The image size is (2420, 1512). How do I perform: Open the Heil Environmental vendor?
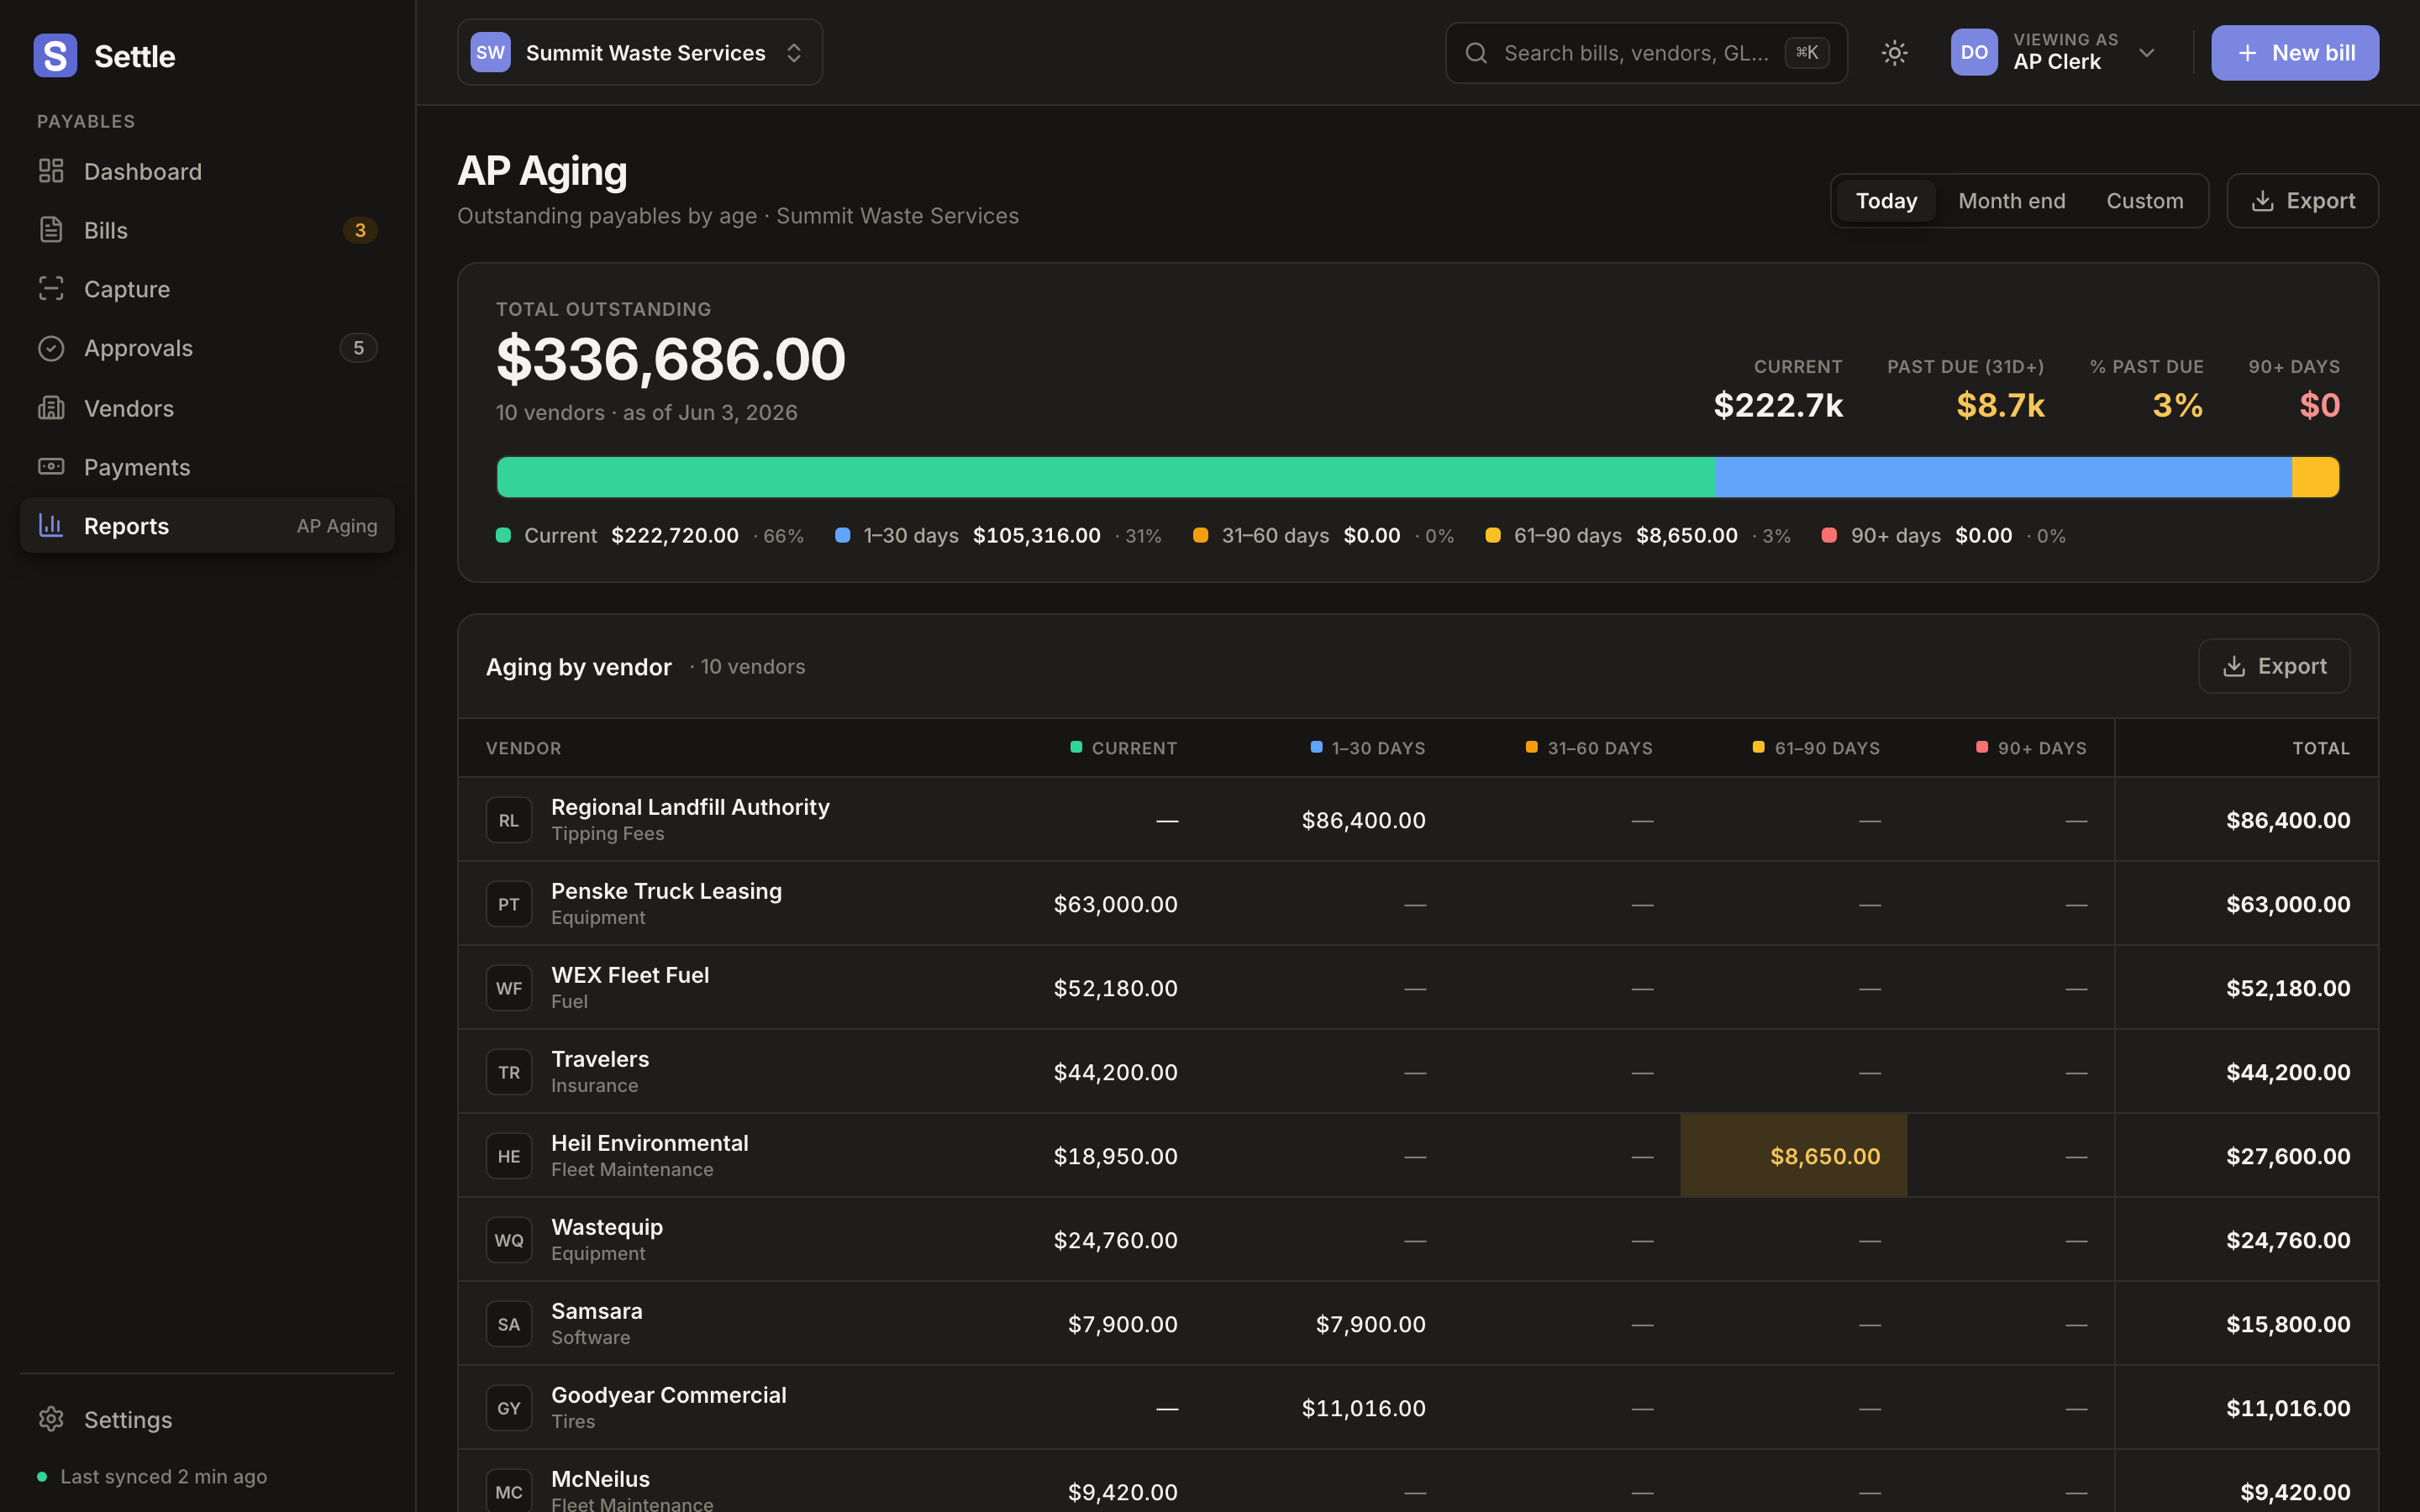pyautogui.click(x=650, y=1143)
